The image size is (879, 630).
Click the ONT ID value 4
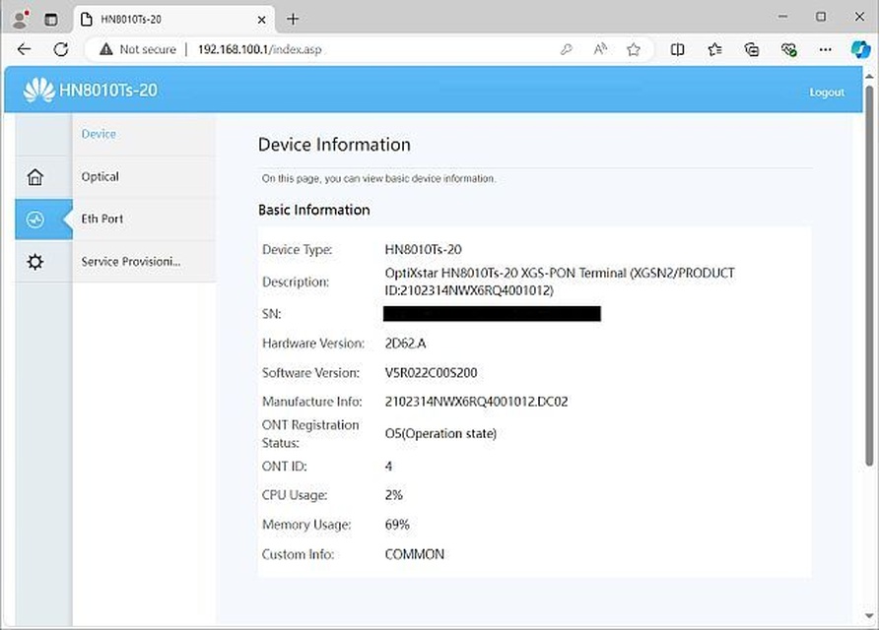[x=388, y=467]
